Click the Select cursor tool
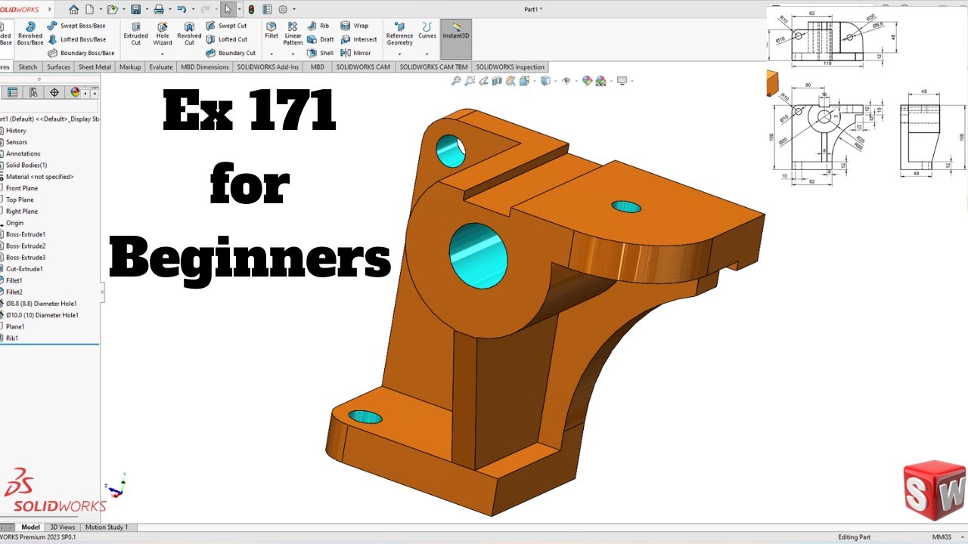 (228, 10)
